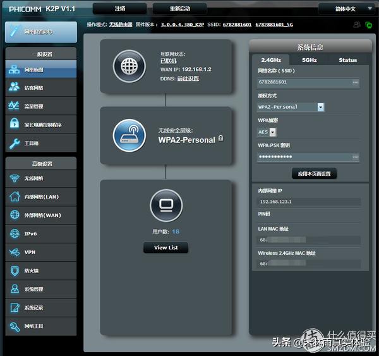Open 防火墙 firewall settings in sidebar
Image resolution: width=379 pixels, height=356 pixels.
tap(40, 271)
